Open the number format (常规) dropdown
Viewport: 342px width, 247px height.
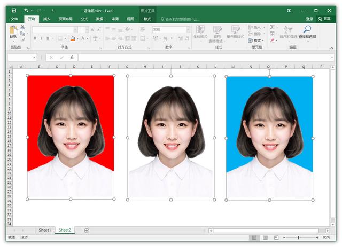point(188,29)
